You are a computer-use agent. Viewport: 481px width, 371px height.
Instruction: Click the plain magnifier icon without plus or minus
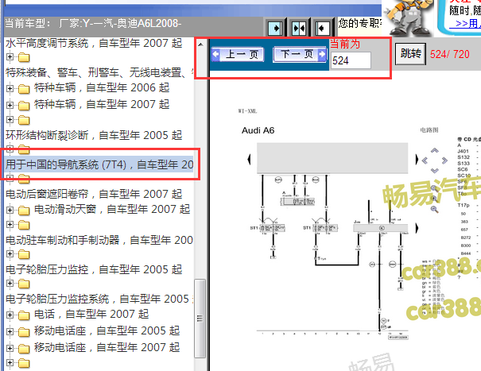tap(434, 188)
